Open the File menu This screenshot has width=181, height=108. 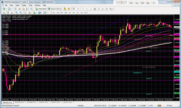pyautogui.click(x=6, y=5)
